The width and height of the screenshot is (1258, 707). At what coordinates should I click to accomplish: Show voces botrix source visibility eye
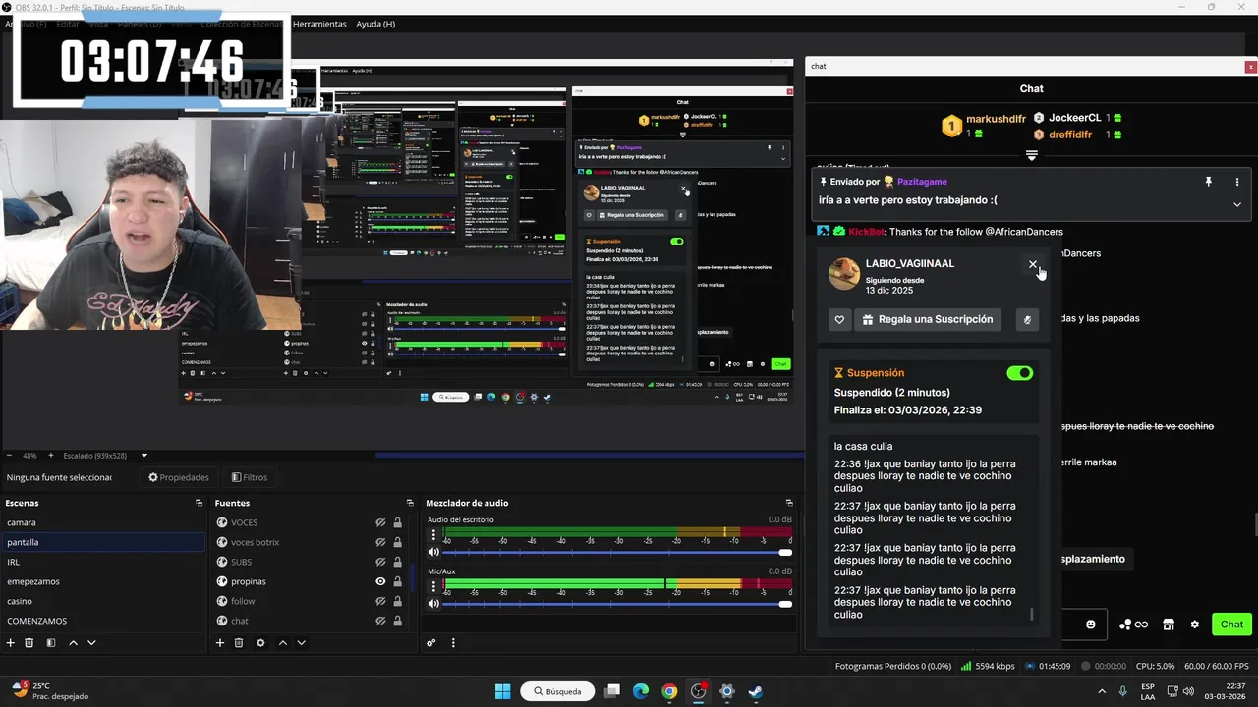[x=380, y=542]
